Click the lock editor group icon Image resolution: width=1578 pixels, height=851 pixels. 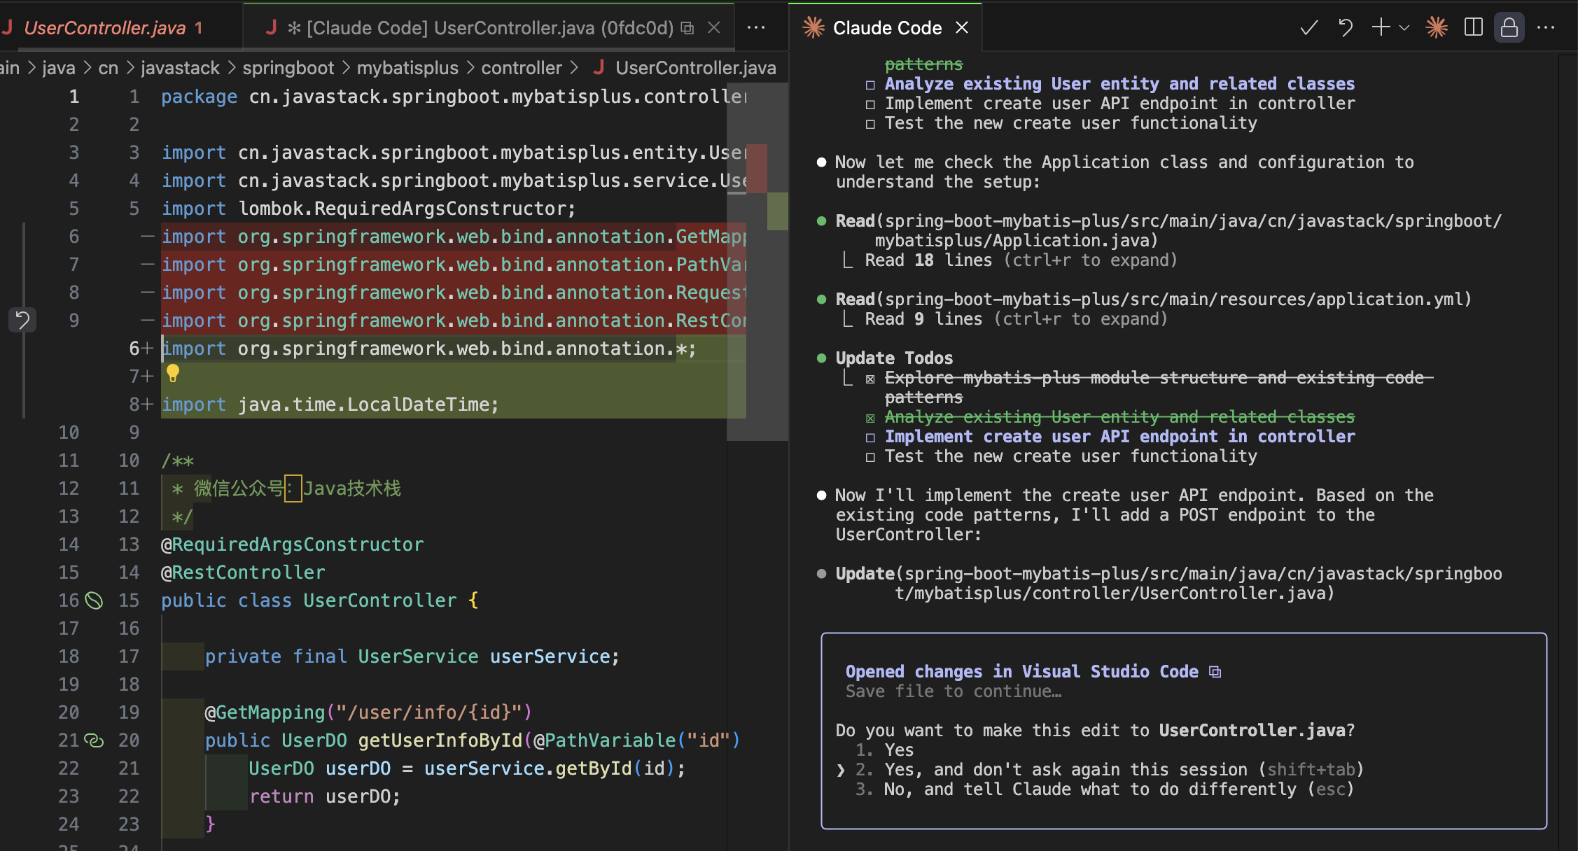(x=1509, y=28)
